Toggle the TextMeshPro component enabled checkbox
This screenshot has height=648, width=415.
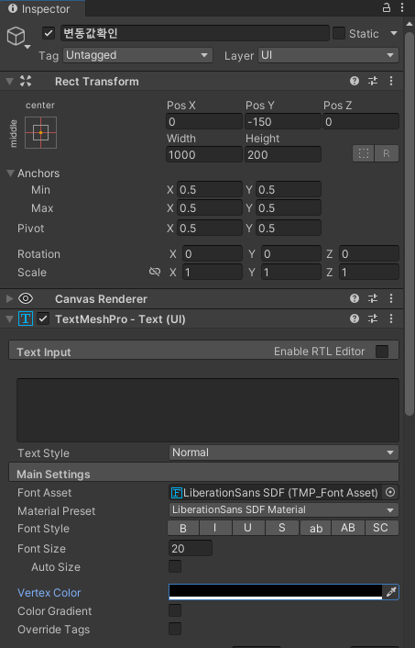[43, 318]
